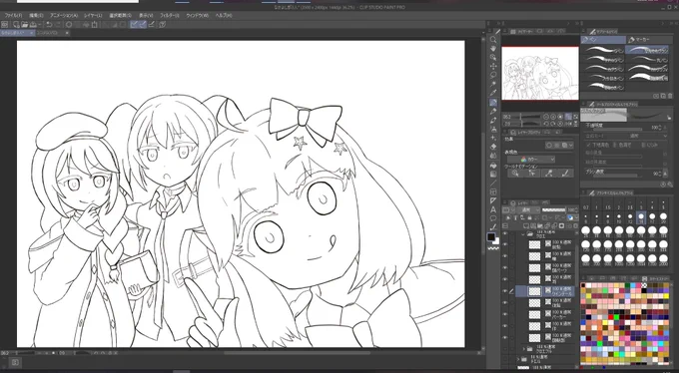
Task: Select the Airbrush tool
Action: pyautogui.click(x=493, y=129)
